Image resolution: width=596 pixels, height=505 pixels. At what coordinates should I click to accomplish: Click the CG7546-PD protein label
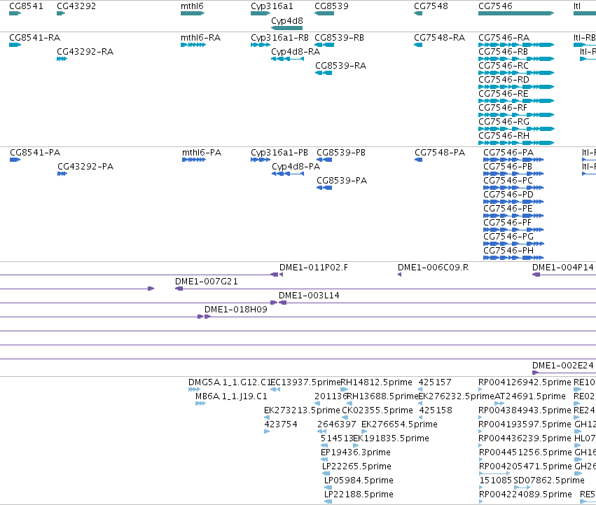[x=508, y=195]
